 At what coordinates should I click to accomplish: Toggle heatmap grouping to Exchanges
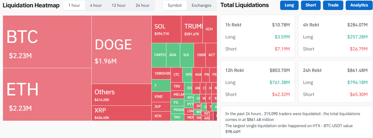(x=201, y=5)
